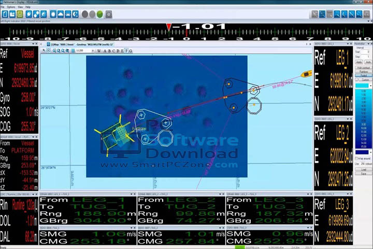Click the second grey status light
Screen dimensions: 373x249
coord(92,15)
